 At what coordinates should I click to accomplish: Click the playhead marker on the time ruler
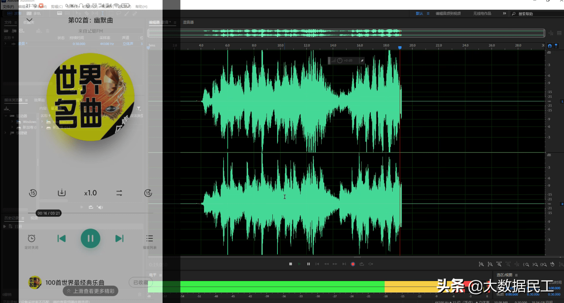400,48
